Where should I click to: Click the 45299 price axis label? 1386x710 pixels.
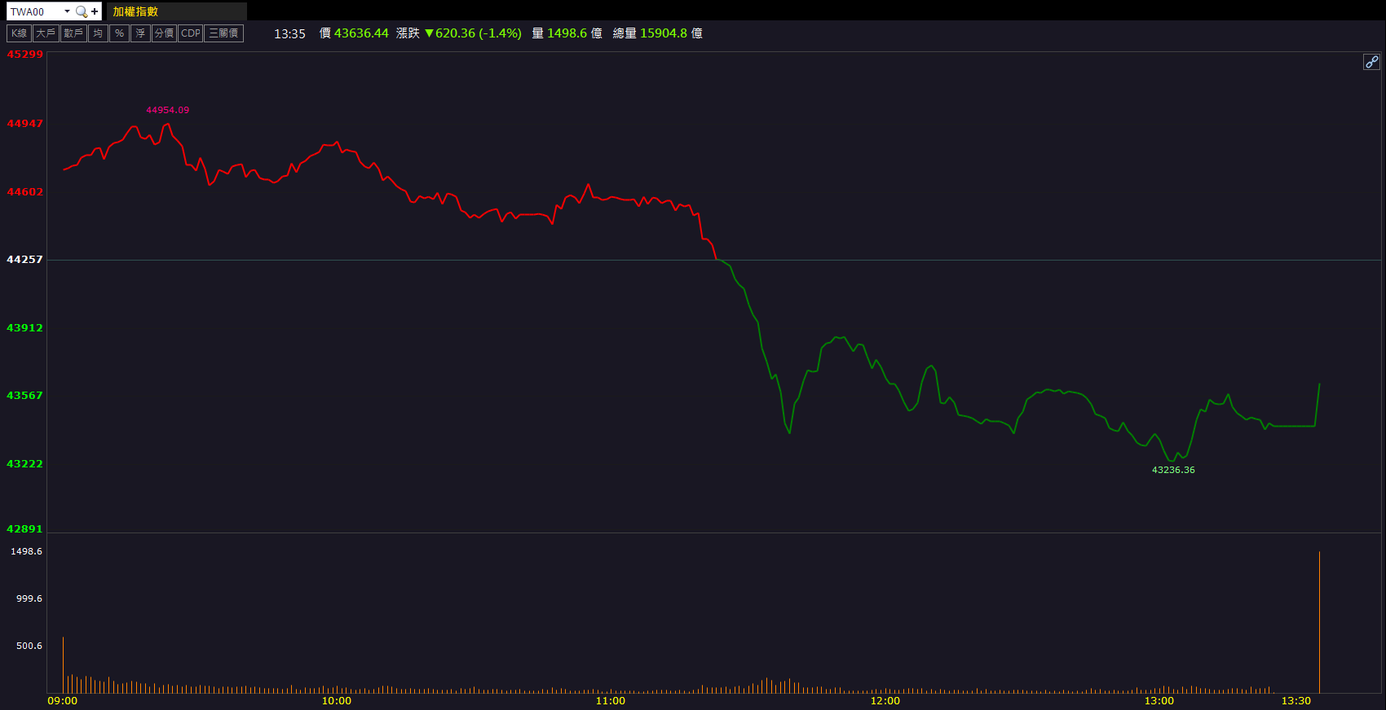point(24,55)
